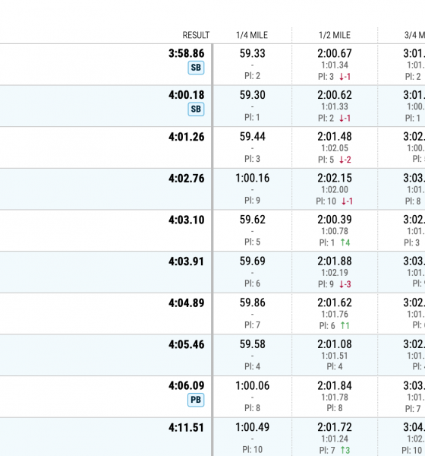Click the 59.33 quarter mile split

(x=253, y=53)
